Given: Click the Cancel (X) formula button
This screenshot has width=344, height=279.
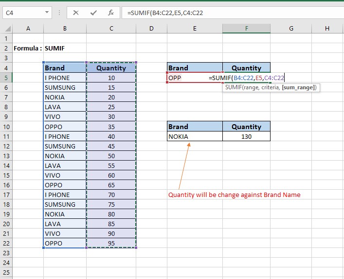Looking at the screenshot, I should click(x=75, y=13).
